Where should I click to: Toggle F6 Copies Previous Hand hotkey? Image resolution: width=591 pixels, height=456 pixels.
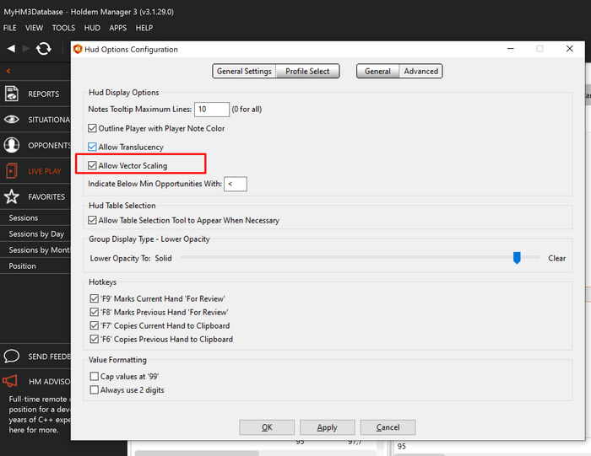[95, 340]
